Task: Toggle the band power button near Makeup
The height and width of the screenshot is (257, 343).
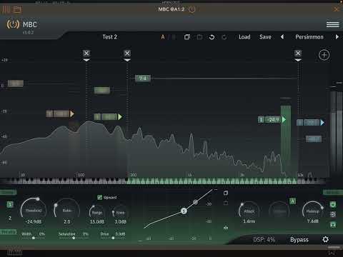Action: (333, 204)
